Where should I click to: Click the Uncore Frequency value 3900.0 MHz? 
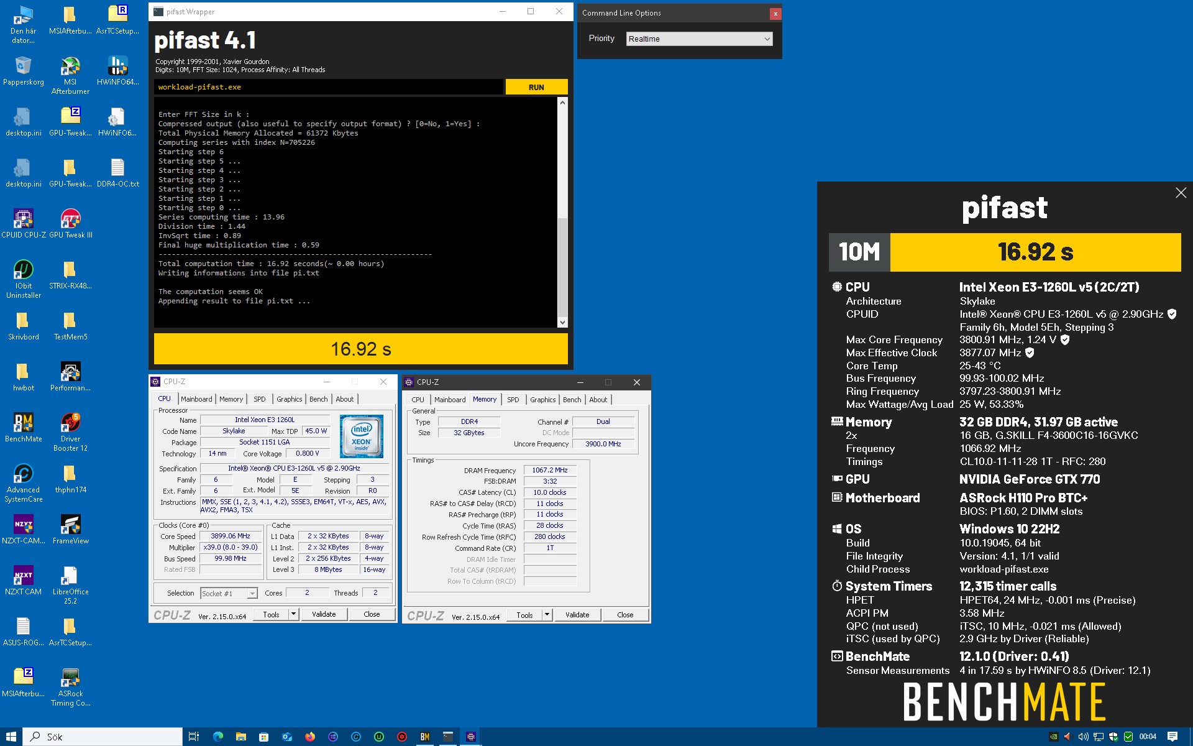point(603,444)
